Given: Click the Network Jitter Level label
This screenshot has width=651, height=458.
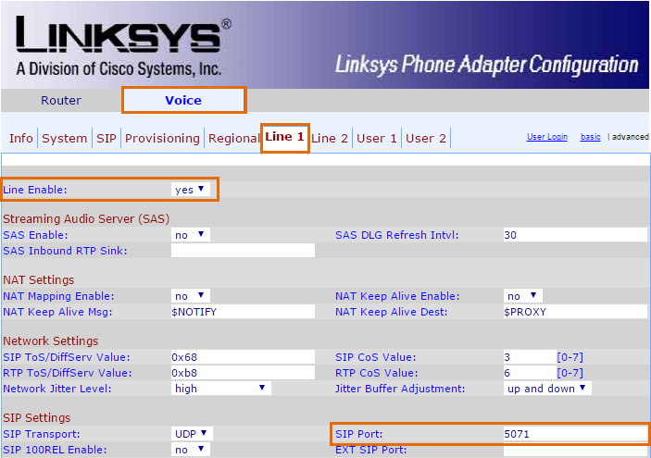Looking at the screenshot, I should 57,389.
